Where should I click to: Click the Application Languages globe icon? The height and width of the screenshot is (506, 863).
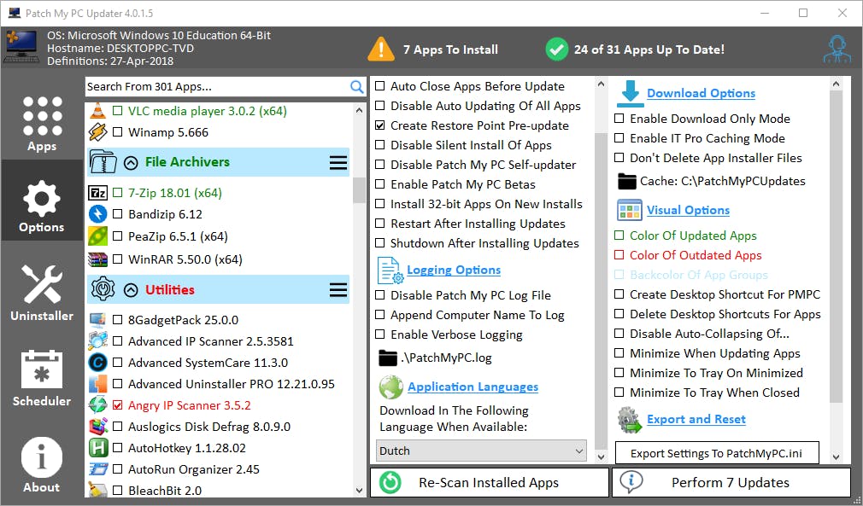tap(390, 387)
